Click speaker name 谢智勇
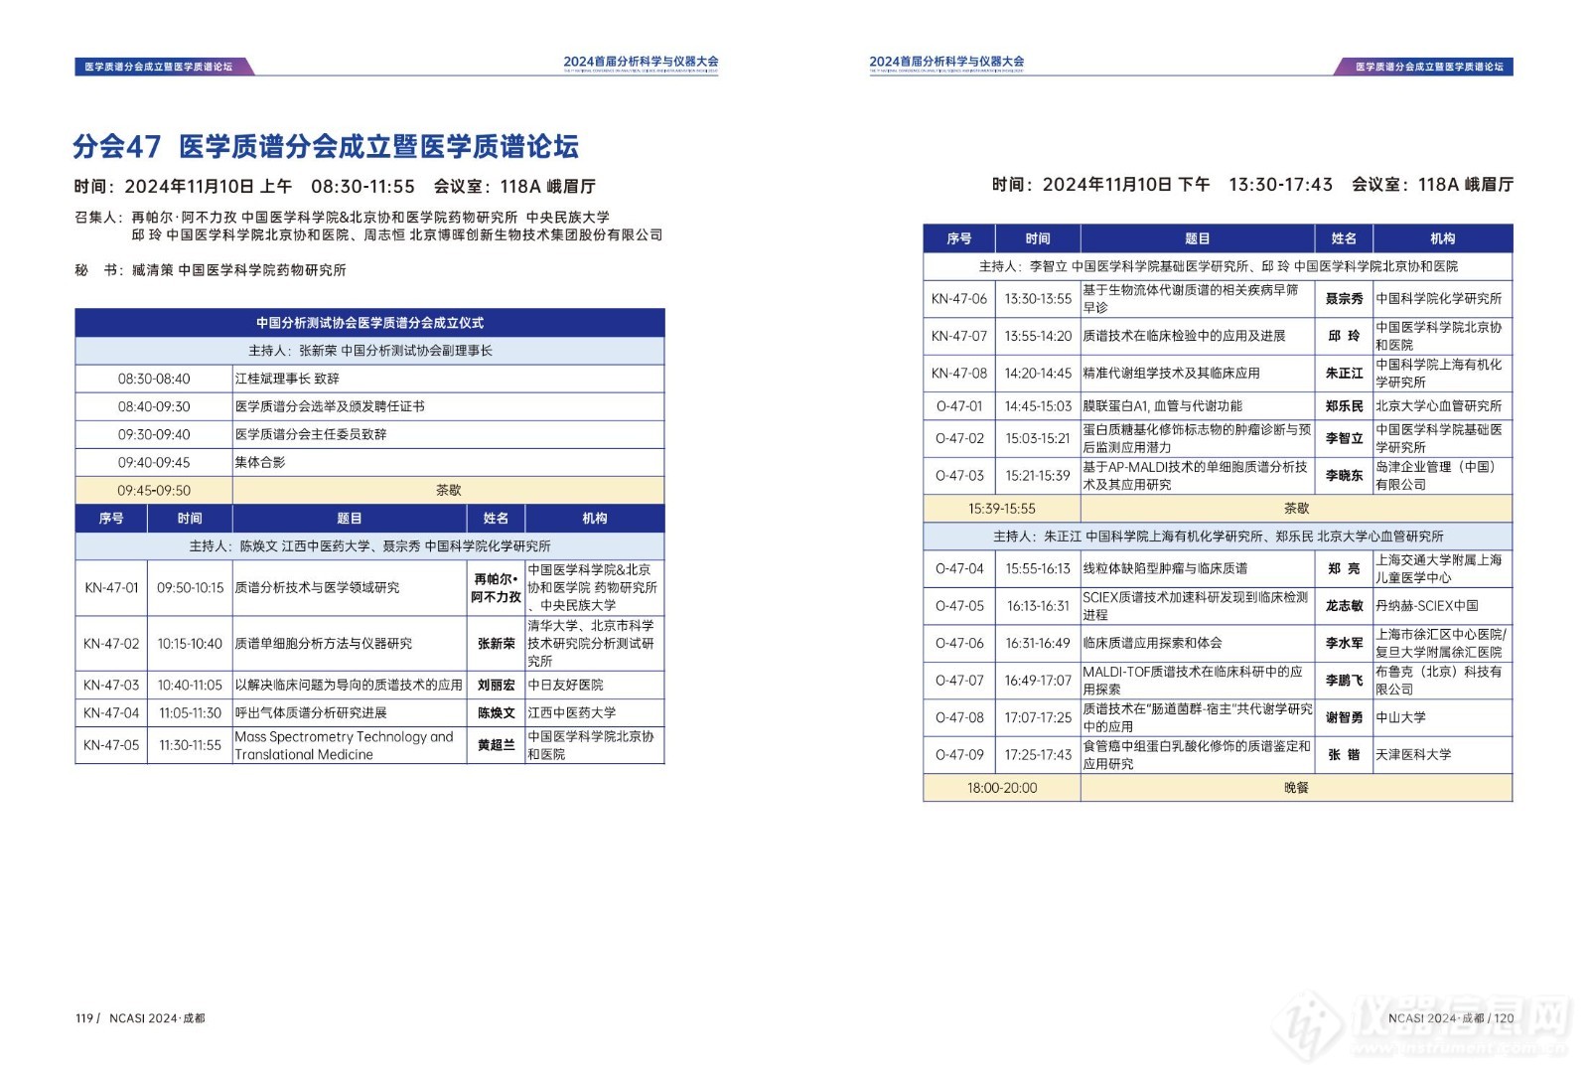 [x=1344, y=717]
